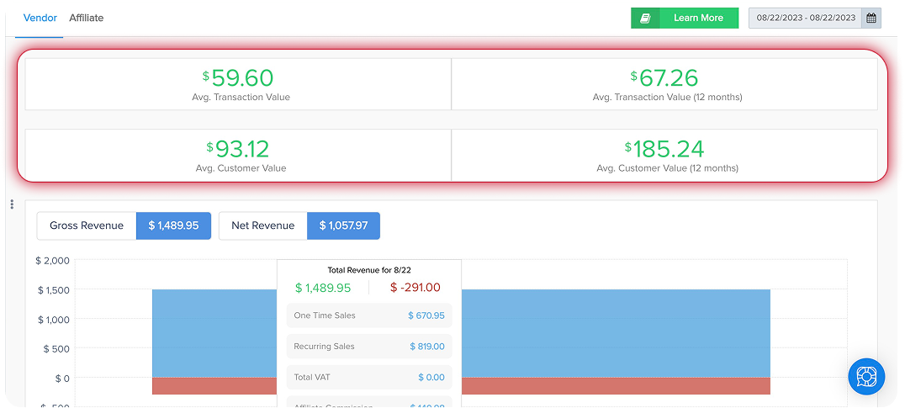The image size is (905, 408).
Task: Click the $1,057.97 net revenue amount
Action: pyautogui.click(x=343, y=225)
